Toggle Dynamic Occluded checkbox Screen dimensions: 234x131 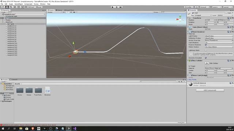tap(206, 58)
